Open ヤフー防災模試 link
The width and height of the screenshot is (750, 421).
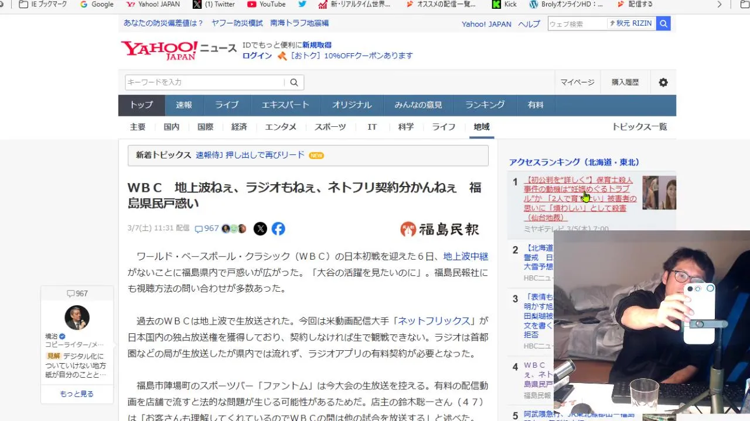pos(237,23)
